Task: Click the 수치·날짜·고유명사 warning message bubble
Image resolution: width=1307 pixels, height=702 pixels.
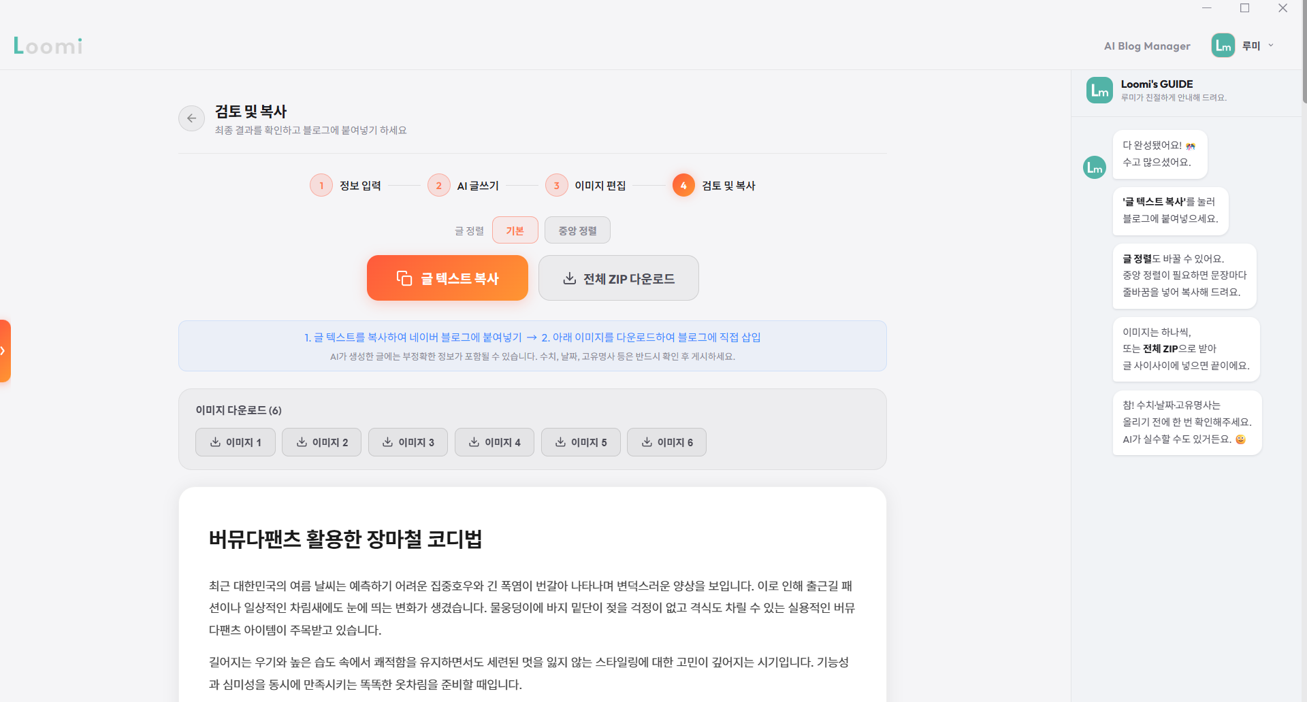Action: (1187, 422)
